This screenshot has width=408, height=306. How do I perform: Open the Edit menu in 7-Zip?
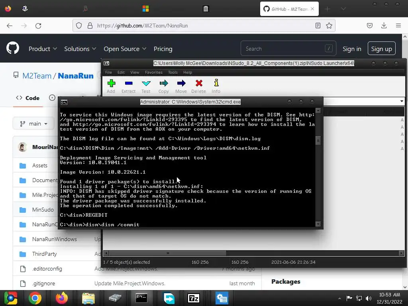tap(121, 73)
